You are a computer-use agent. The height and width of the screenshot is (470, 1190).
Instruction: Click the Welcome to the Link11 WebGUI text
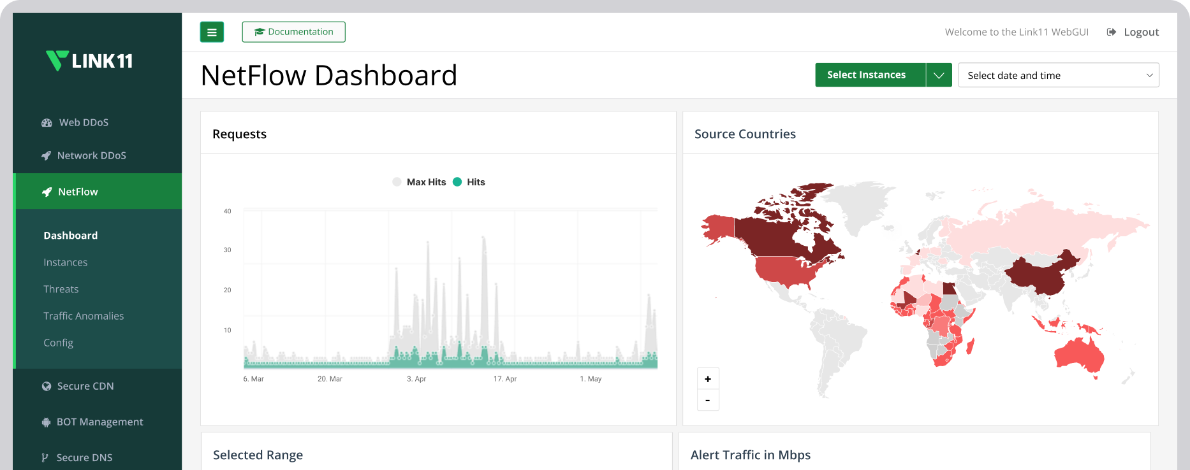point(1017,32)
